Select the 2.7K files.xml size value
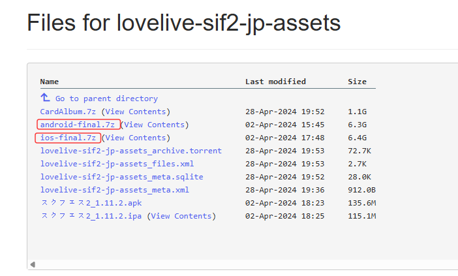The width and height of the screenshot is (458, 276). (x=357, y=164)
